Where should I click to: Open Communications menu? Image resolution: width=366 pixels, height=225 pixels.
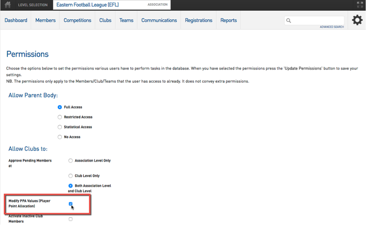159,20
